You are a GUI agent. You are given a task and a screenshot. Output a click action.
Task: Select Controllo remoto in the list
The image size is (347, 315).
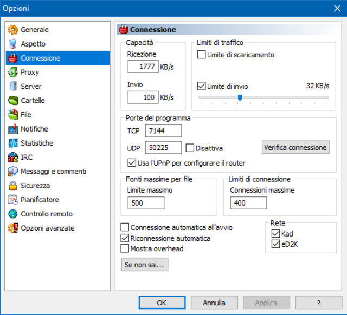tap(57, 214)
